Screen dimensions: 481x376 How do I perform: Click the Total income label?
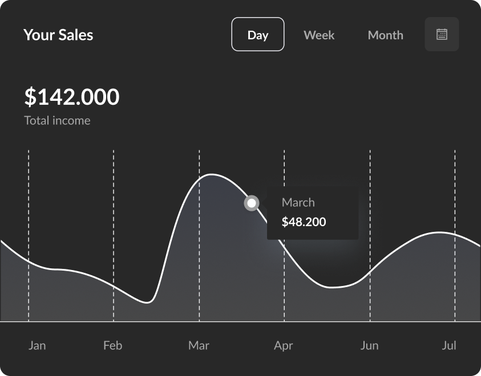coord(57,120)
